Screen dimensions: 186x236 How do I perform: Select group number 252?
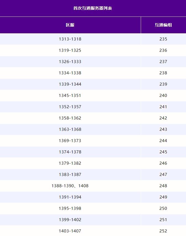163,231
